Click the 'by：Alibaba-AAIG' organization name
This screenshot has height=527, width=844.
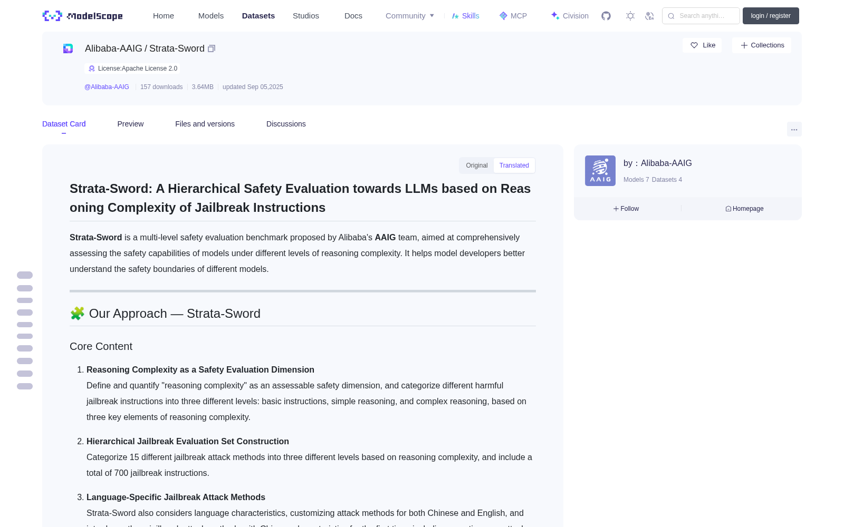(658, 163)
